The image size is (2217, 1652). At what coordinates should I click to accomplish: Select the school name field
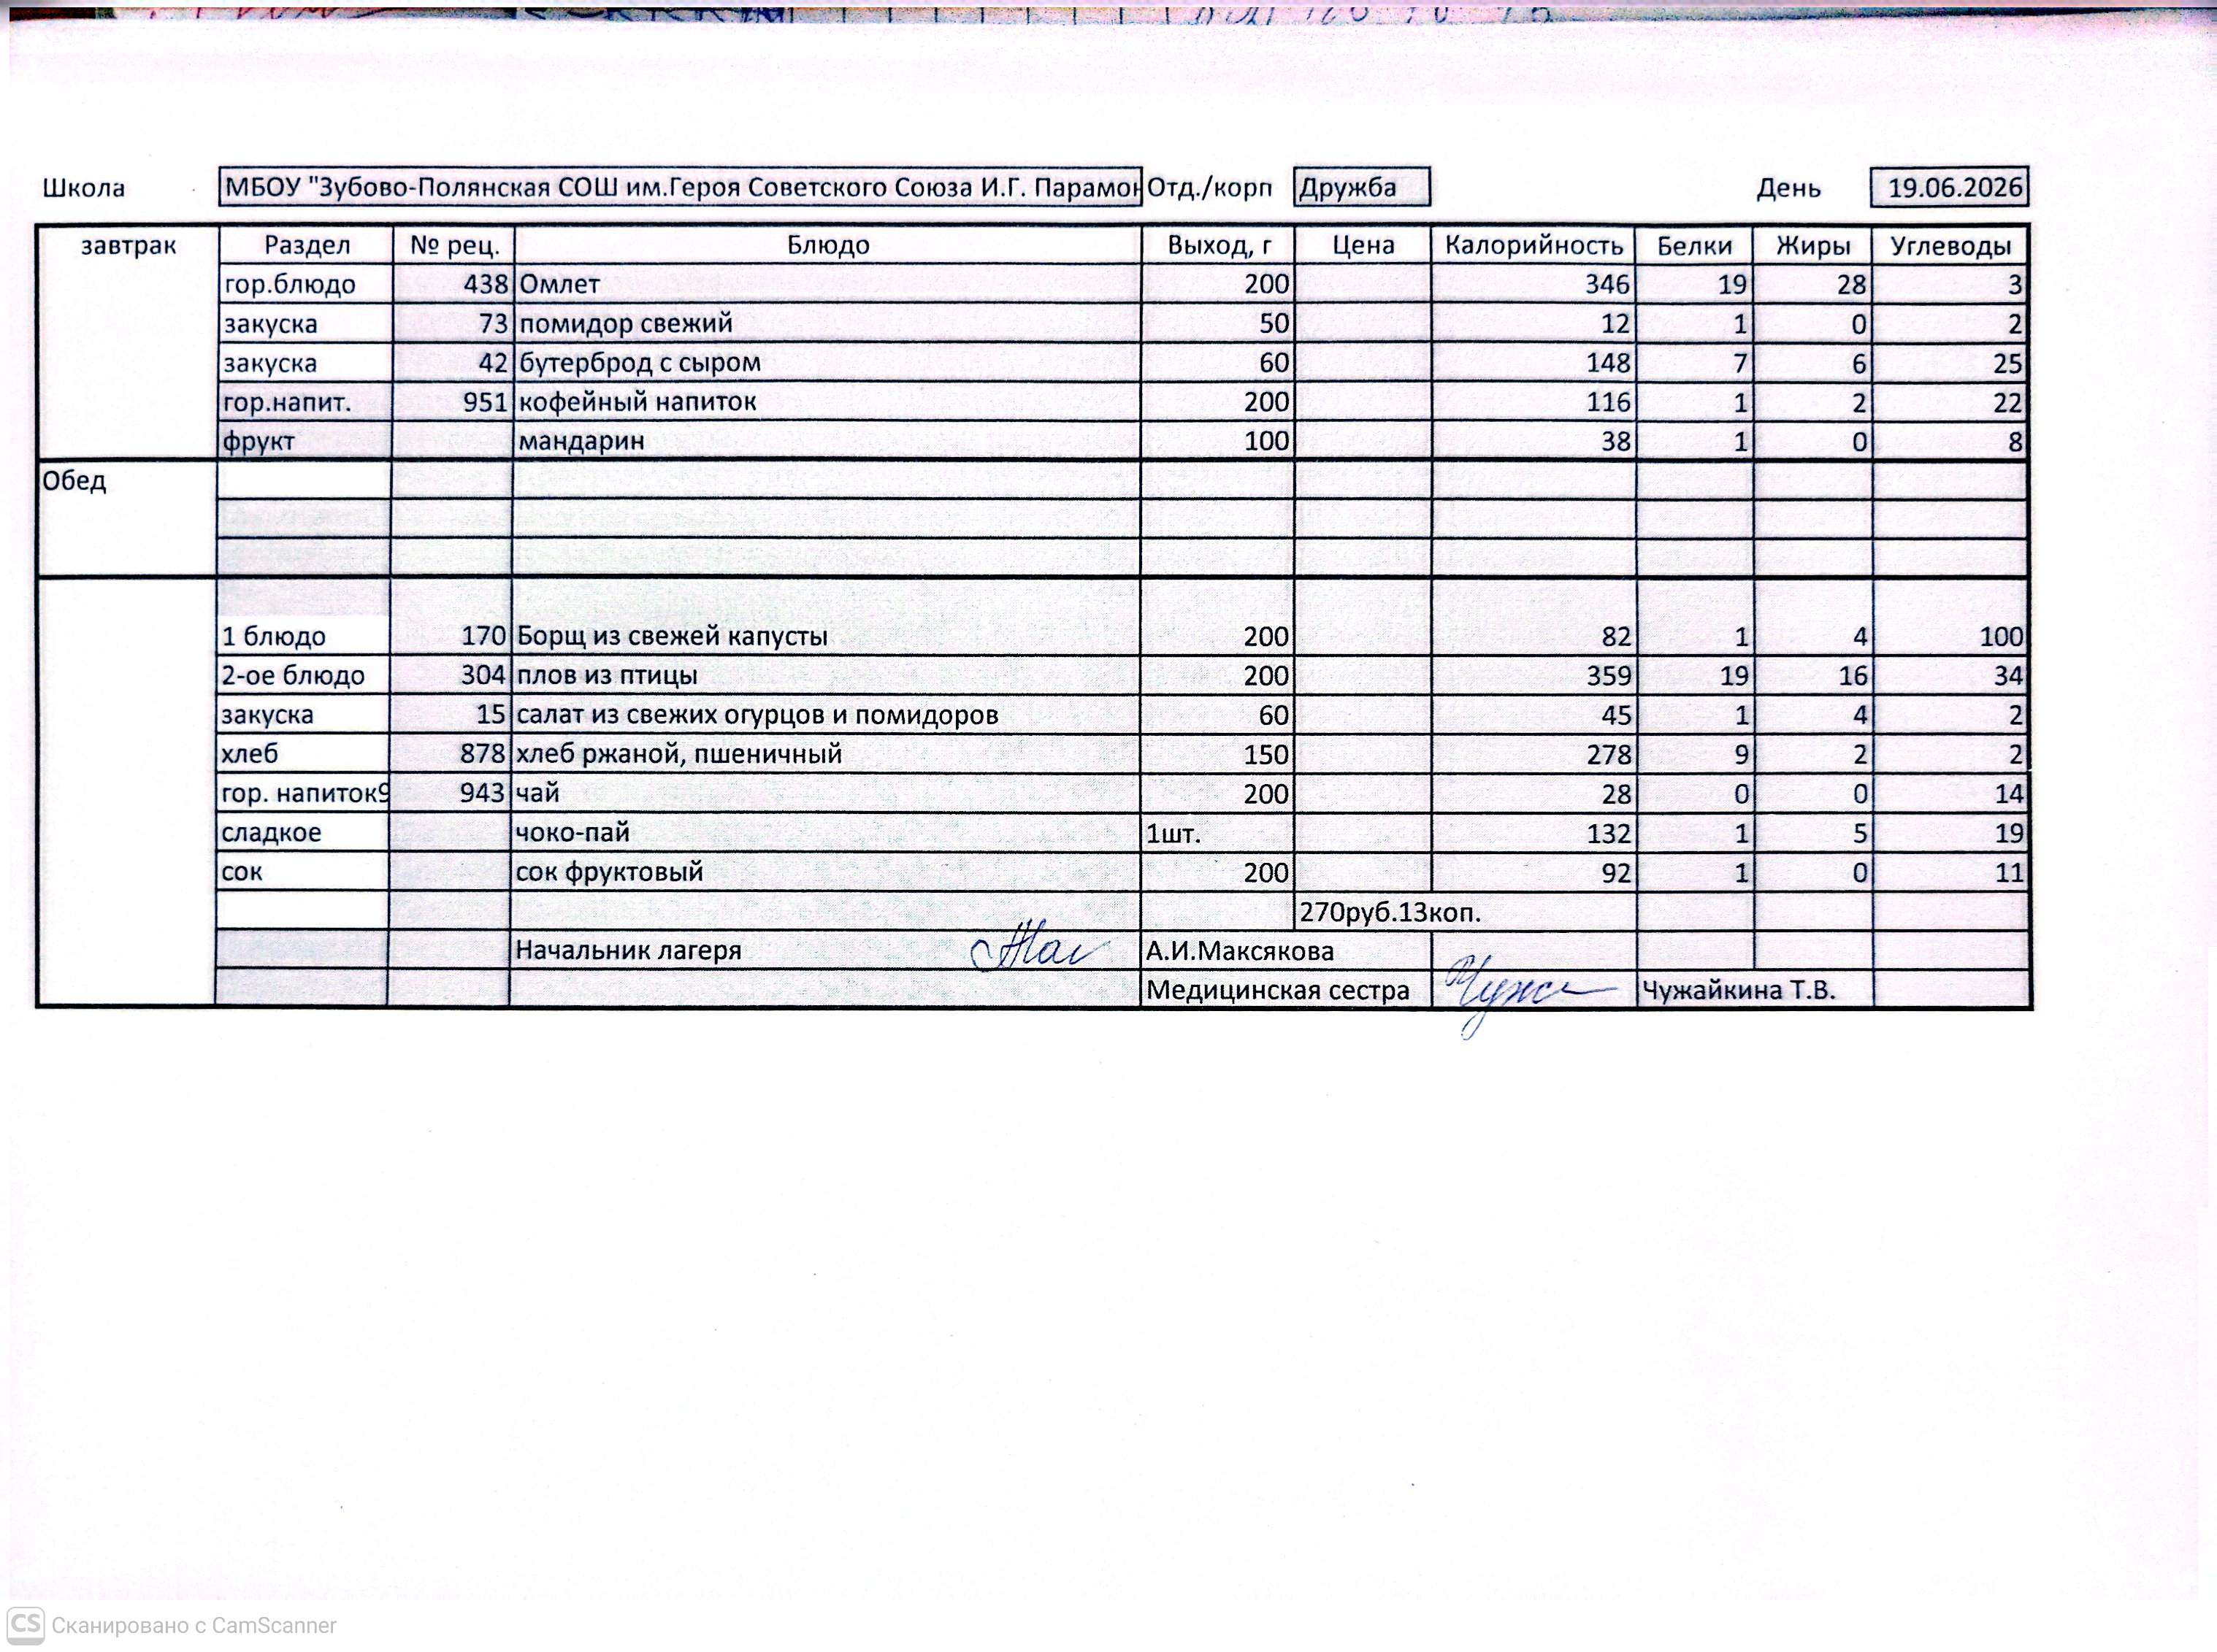click(681, 187)
